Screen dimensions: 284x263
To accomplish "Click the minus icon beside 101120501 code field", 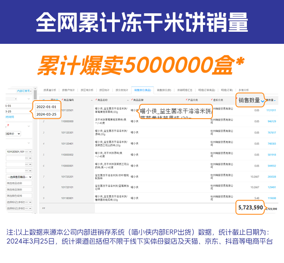I will (30, 152).
